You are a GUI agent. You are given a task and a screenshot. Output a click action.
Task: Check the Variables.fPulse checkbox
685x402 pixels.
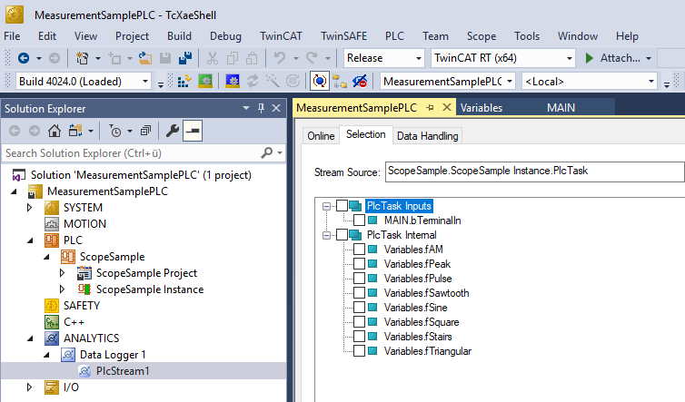[x=359, y=278]
